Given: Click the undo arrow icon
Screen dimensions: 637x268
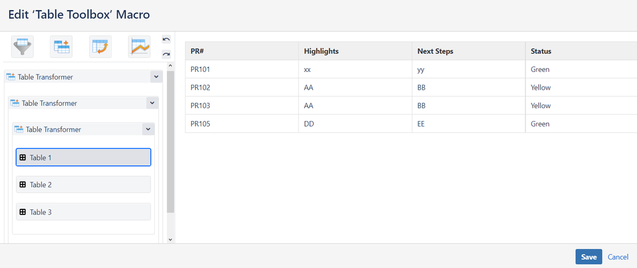Looking at the screenshot, I should pyautogui.click(x=166, y=39).
